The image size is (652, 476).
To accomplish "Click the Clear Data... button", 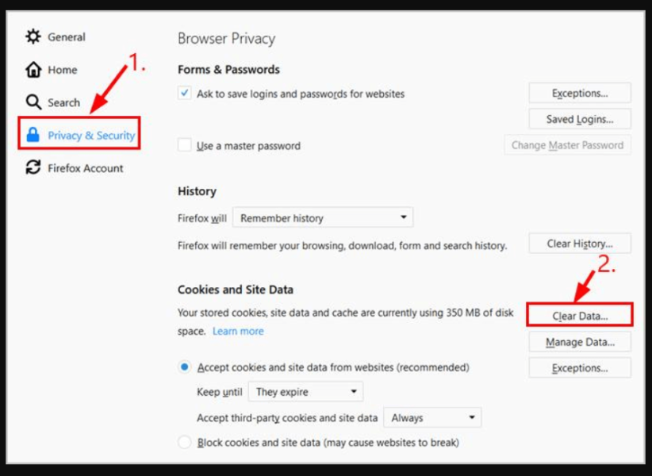I will (580, 316).
